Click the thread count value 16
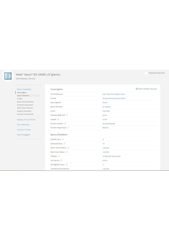Screen dimensions: 169x241 [104, 144]
